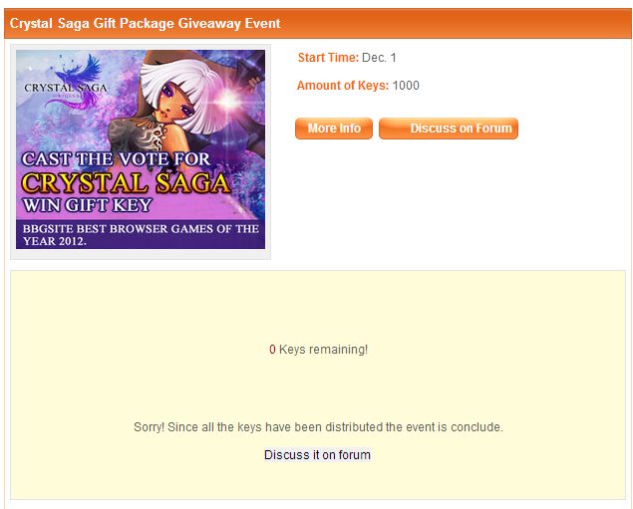
Task: Click the Dec. 1 start date value
Action: tap(379, 57)
